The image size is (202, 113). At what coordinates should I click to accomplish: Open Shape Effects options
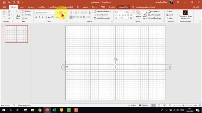[156, 18]
